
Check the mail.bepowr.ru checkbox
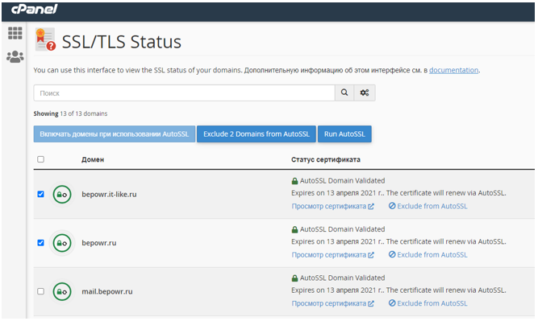(41, 291)
